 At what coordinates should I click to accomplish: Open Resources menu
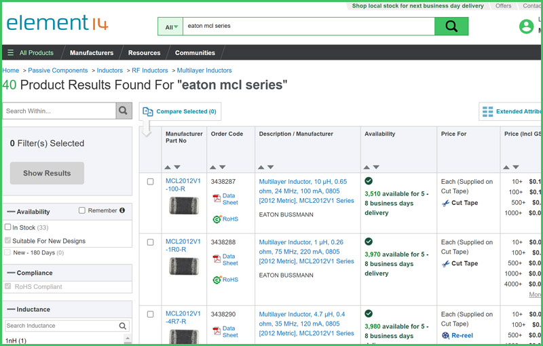144,53
